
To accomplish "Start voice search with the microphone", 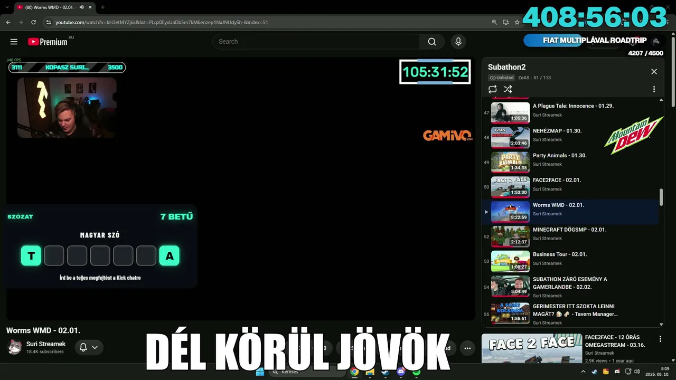I will click(458, 42).
